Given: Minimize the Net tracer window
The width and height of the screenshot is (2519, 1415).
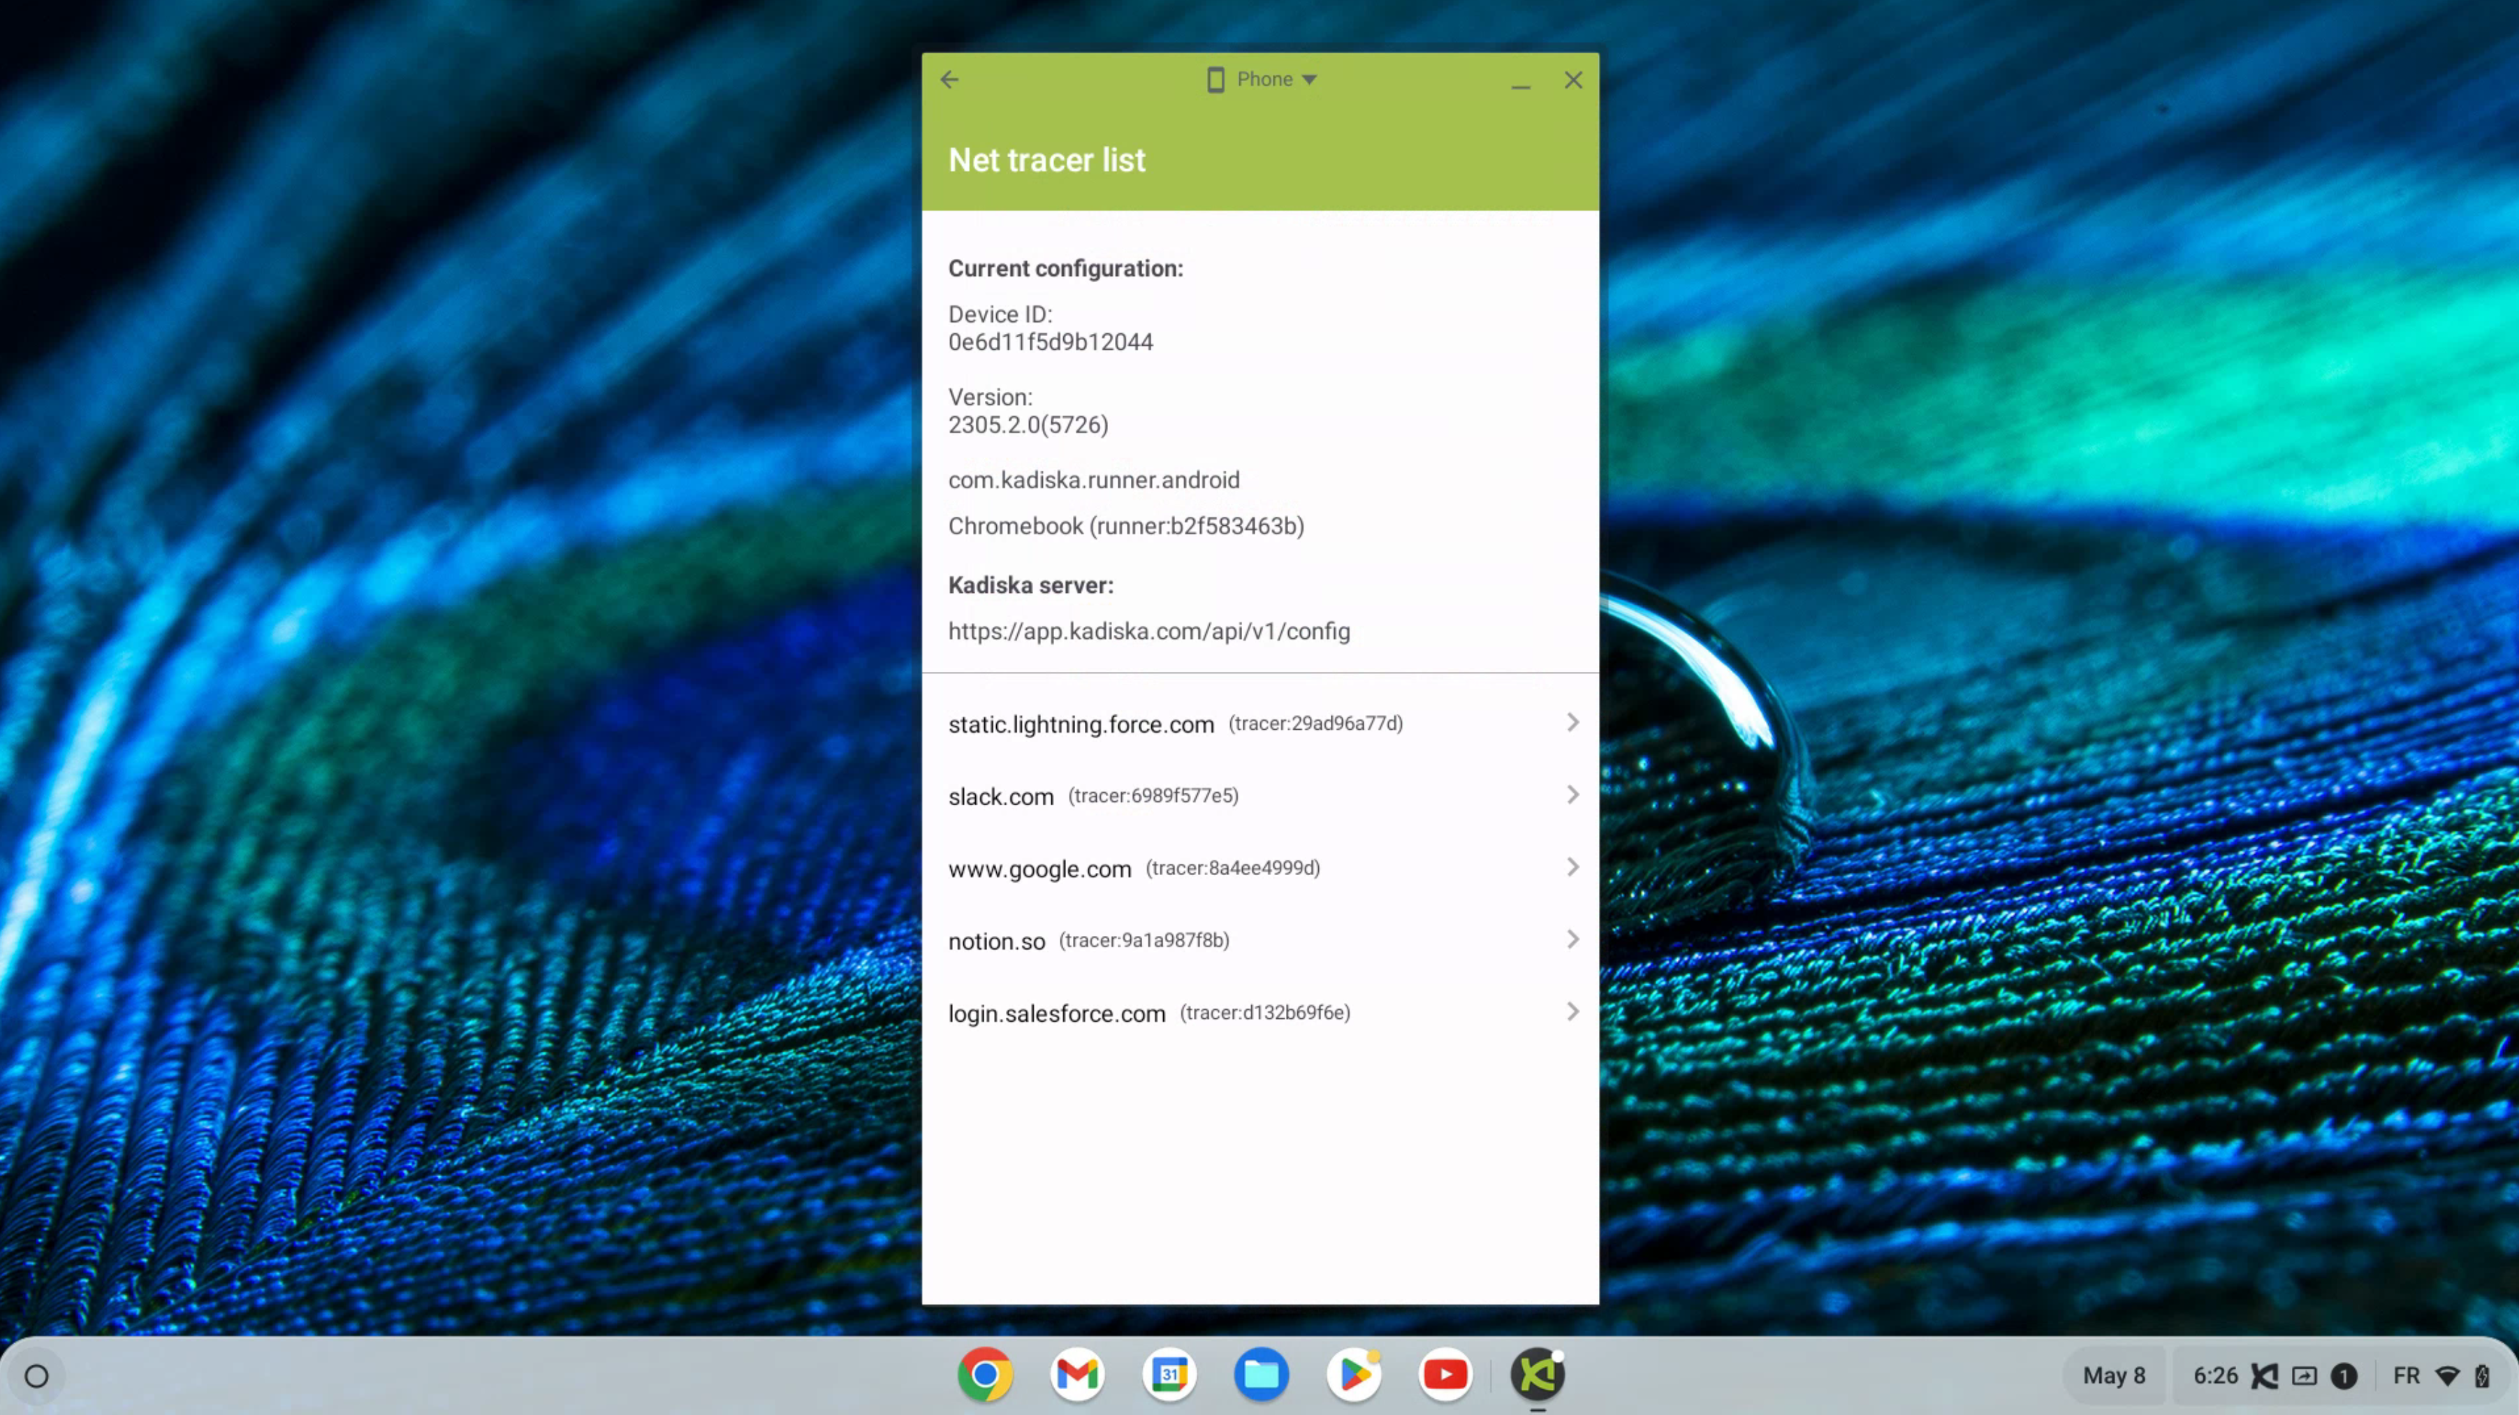Looking at the screenshot, I should click(x=1521, y=86).
